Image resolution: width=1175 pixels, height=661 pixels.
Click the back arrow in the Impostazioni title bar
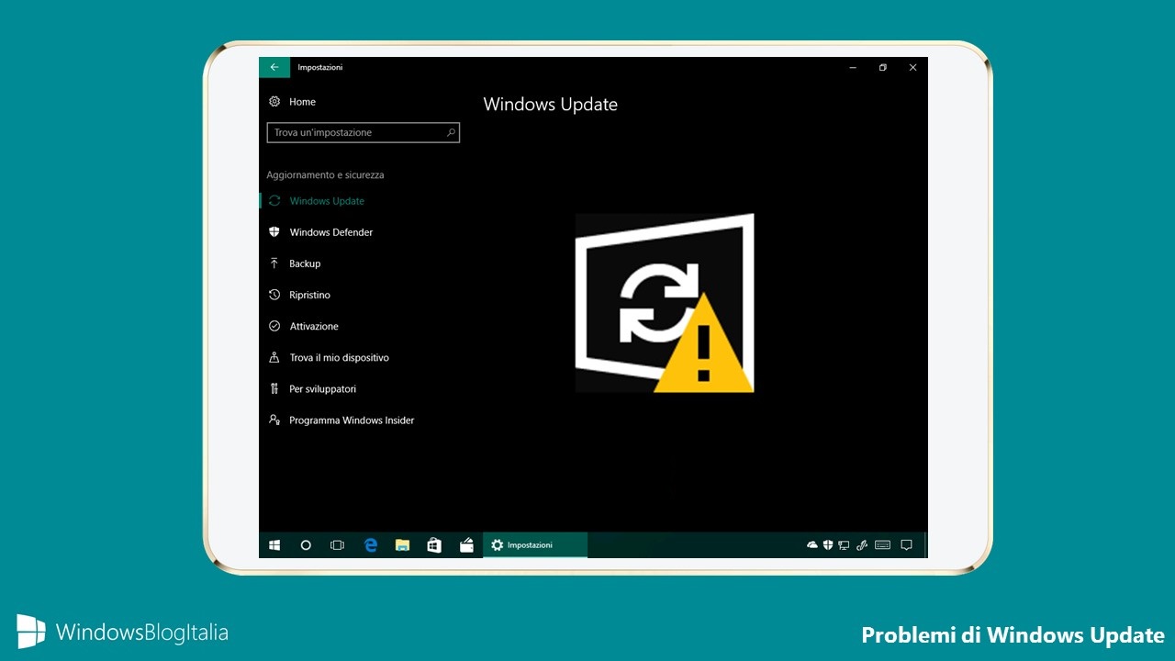(x=274, y=67)
